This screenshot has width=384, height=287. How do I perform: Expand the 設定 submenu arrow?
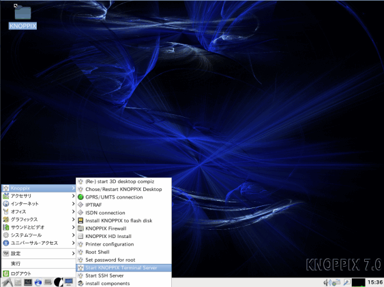(x=73, y=254)
